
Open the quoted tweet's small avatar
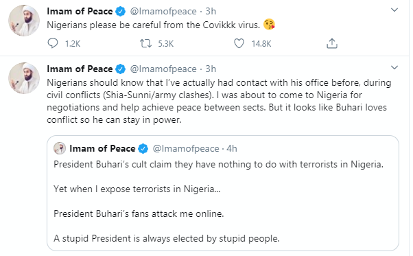[60, 148]
